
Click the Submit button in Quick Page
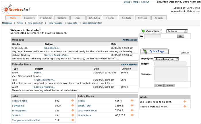point(169,85)
